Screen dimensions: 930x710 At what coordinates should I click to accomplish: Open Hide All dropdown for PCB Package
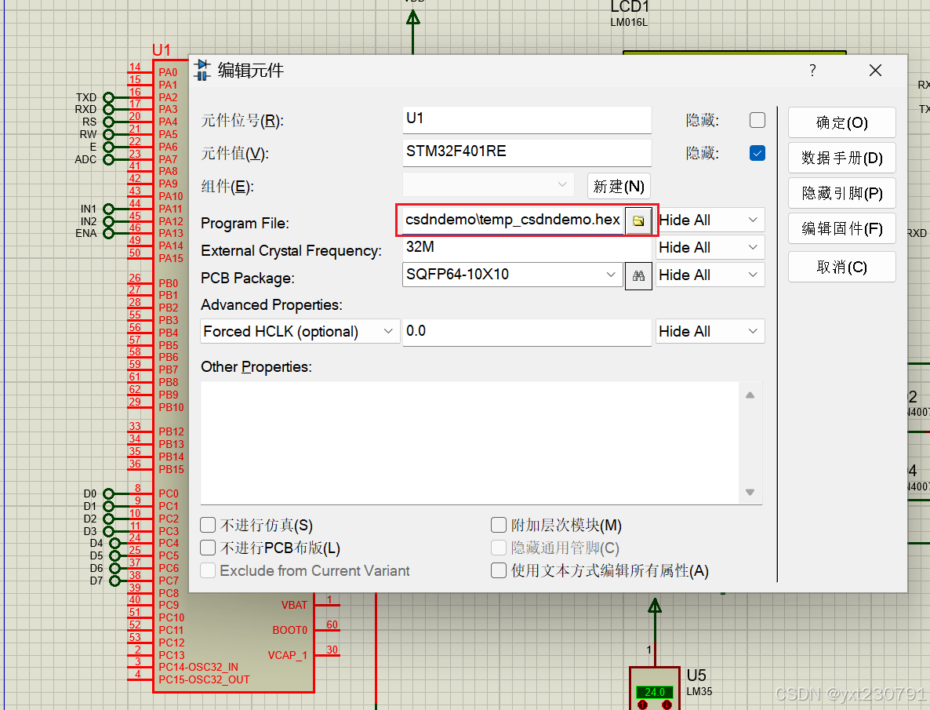click(x=710, y=275)
